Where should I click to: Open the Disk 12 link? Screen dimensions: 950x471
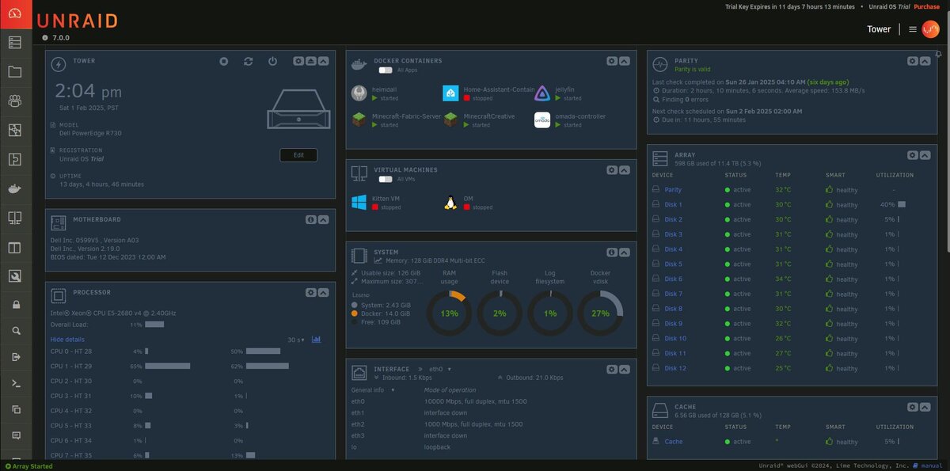pyautogui.click(x=675, y=369)
